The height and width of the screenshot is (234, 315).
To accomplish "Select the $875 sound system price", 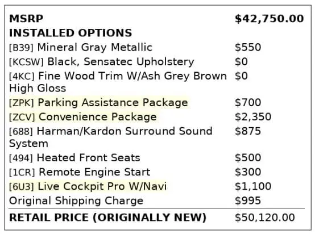I will (x=248, y=131).
